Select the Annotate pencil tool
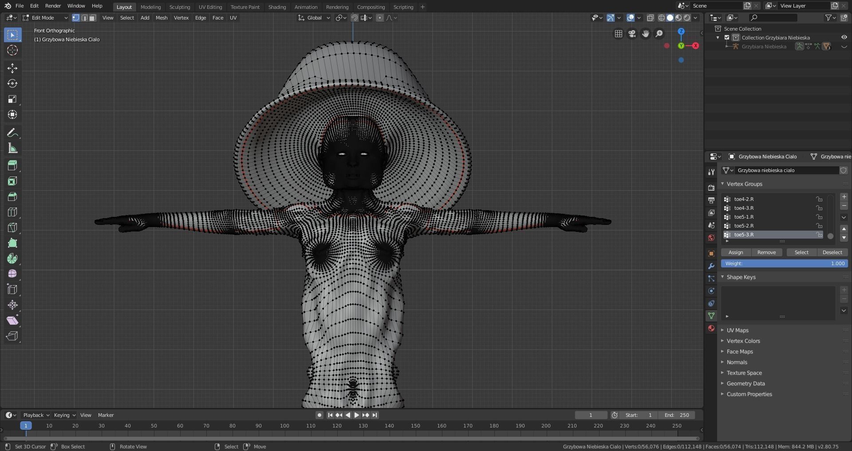Viewport: 852px width, 451px height. point(12,133)
